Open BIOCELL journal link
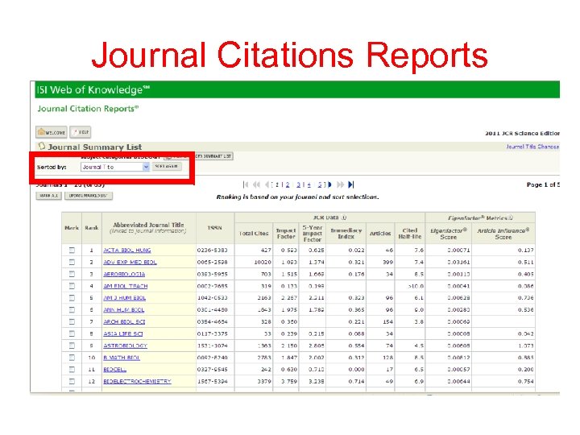Screen dimensions: 580x435 (x=114, y=369)
